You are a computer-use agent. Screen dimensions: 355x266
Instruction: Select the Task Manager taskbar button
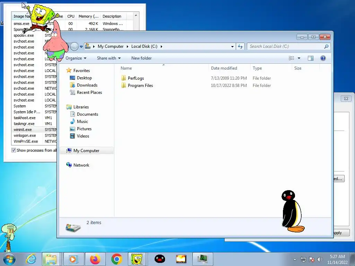202,259
